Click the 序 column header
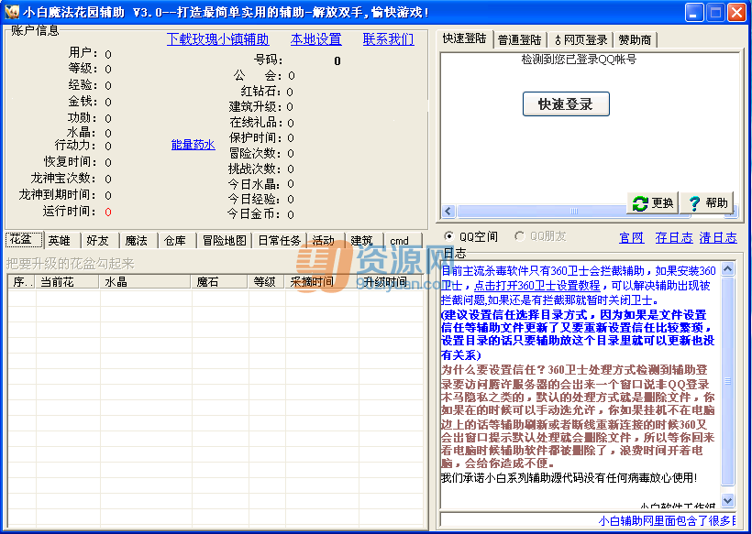Image resolution: width=752 pixels, height=534 pixels. [22, 281]
